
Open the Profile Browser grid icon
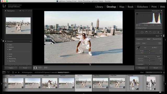(160, 43)
